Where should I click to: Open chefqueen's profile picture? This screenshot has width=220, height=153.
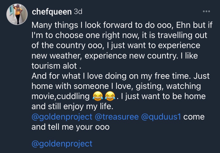(x=17, y=16)
